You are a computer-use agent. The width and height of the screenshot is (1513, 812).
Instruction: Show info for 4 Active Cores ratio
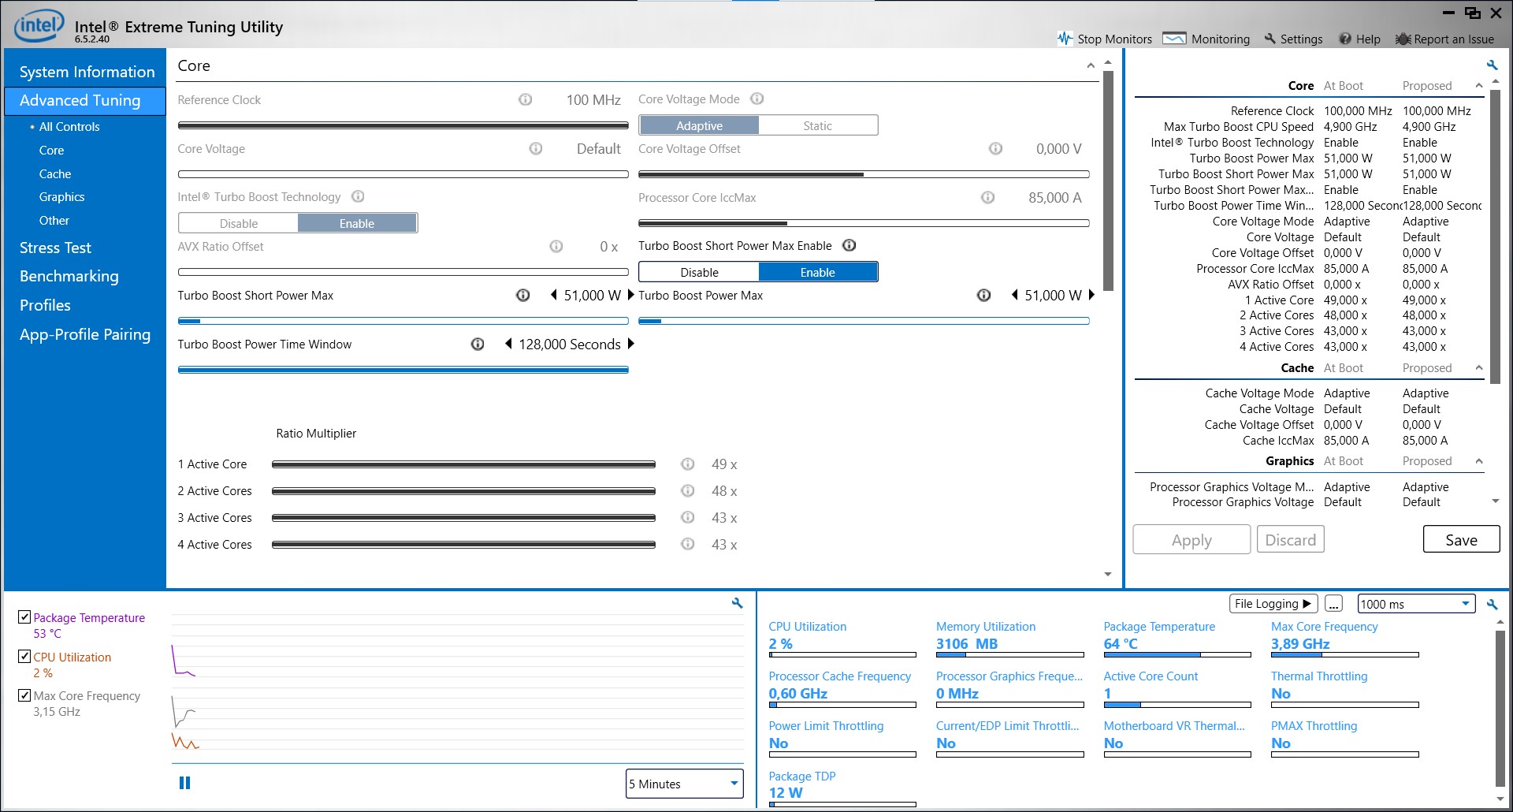click(688, 544)
